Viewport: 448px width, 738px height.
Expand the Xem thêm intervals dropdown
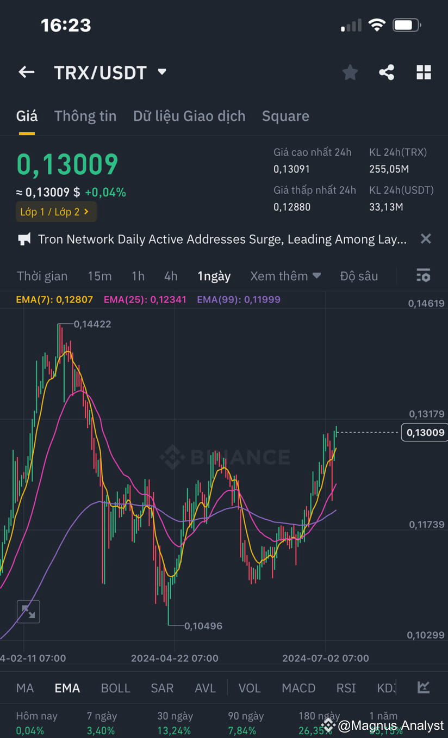coord(285,276)
